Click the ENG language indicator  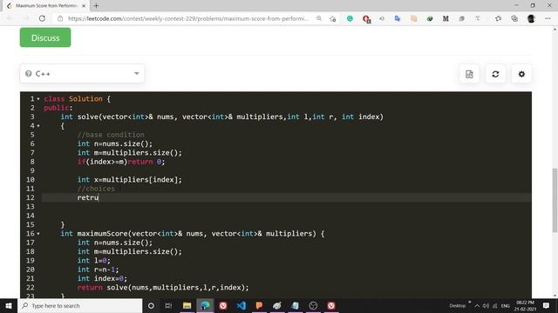tap(506, 305)
